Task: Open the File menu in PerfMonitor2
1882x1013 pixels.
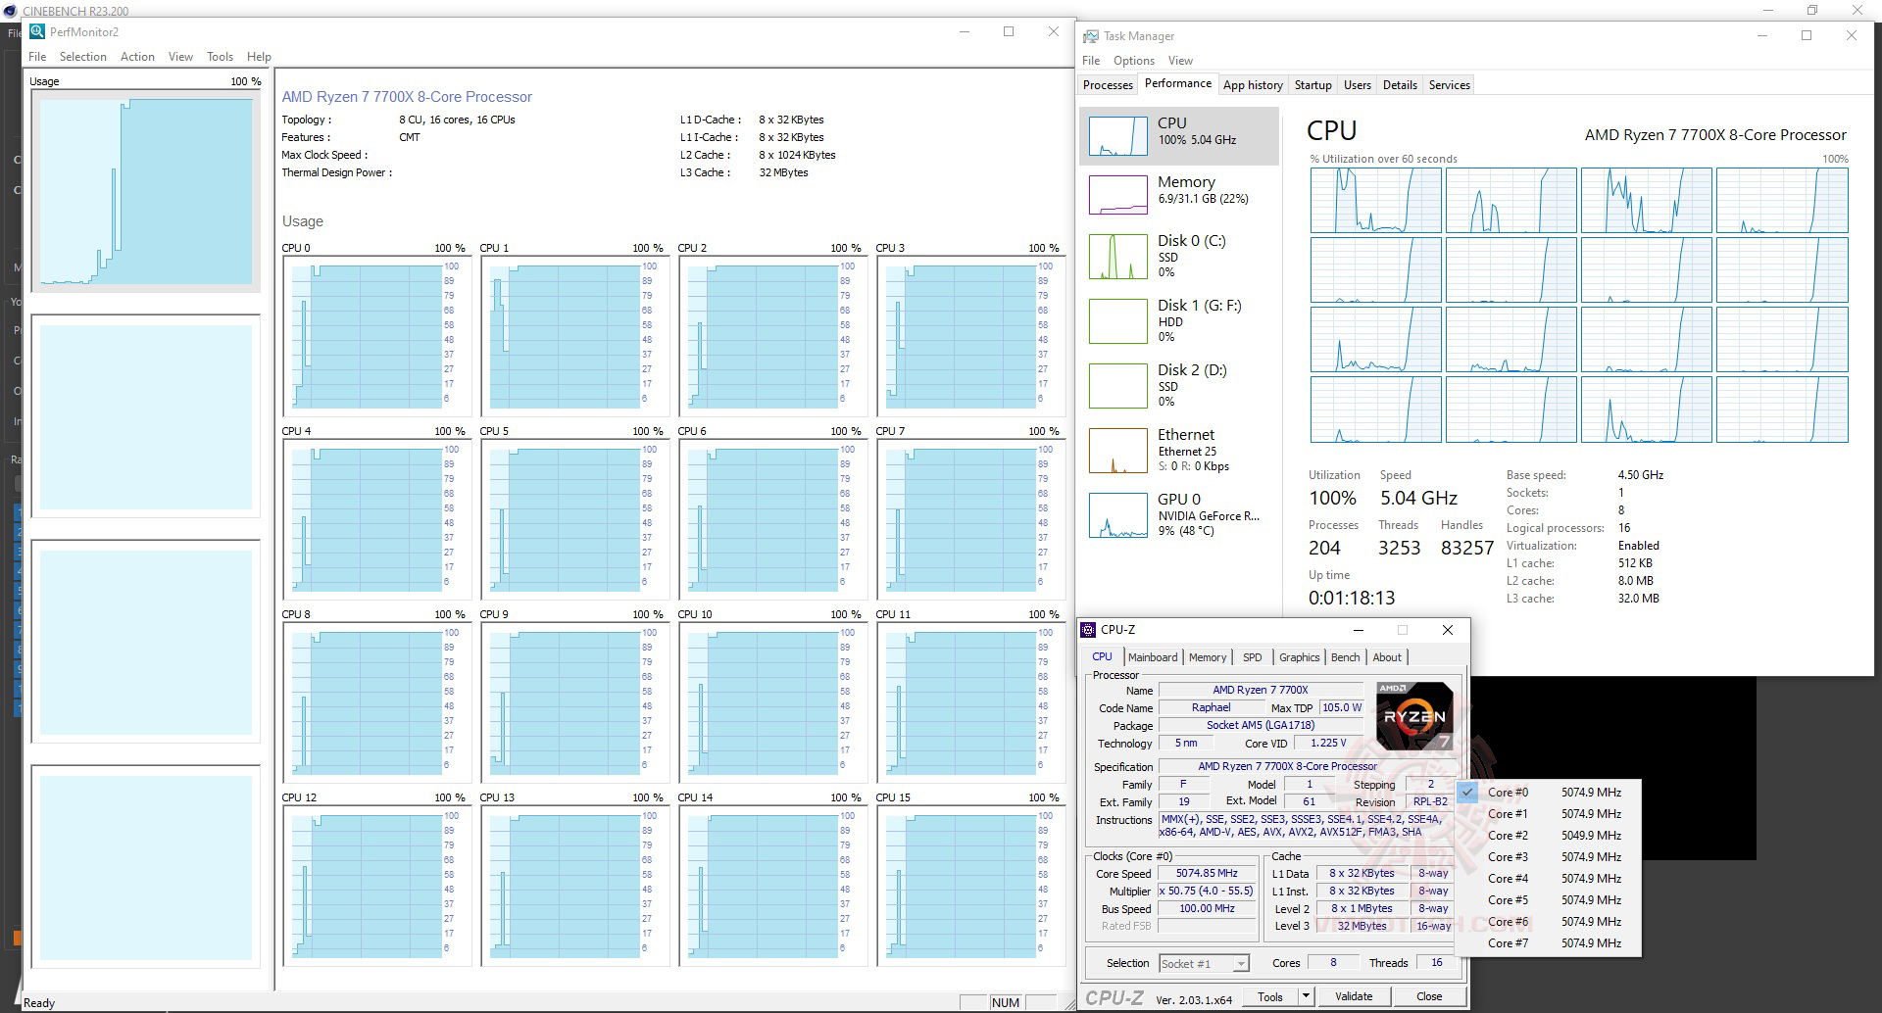Action: tap(37, 57)
